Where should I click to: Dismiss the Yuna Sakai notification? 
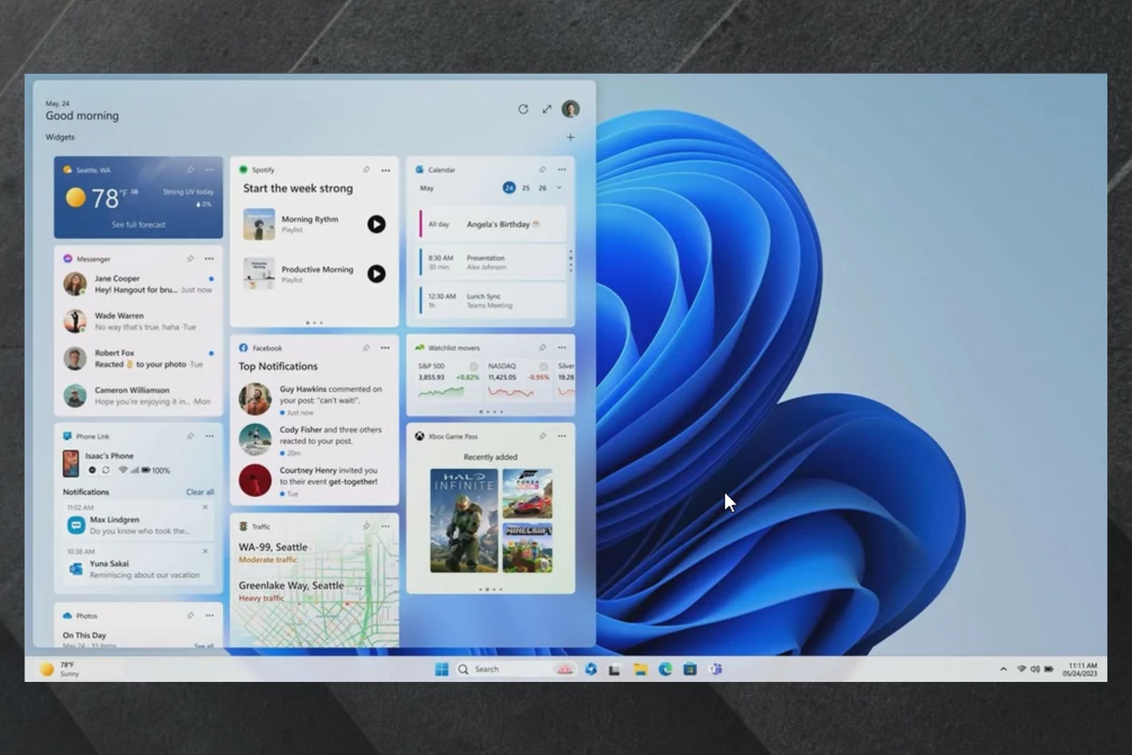tap(205, 552)
